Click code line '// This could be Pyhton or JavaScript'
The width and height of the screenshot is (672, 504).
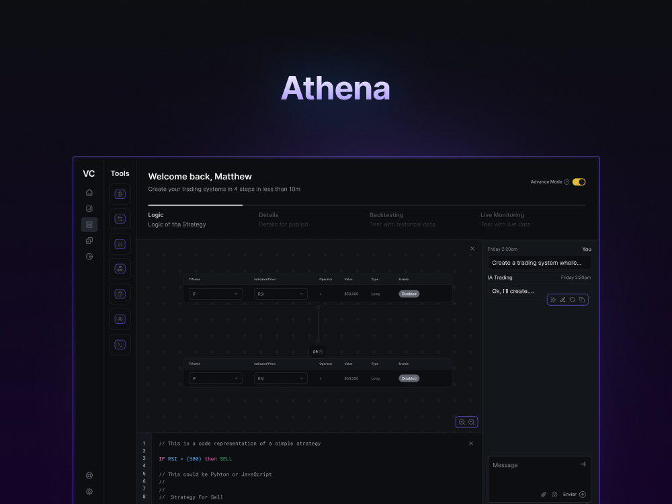tap(215, 474)
